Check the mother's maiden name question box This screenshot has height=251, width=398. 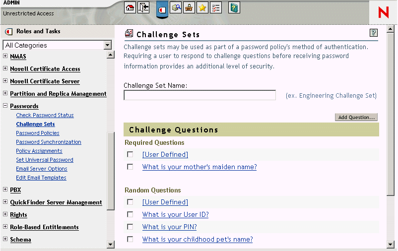[130, 167]
